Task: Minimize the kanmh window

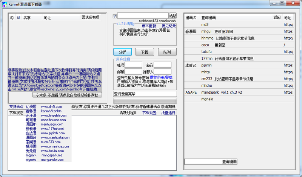Action: pos(274,3)
